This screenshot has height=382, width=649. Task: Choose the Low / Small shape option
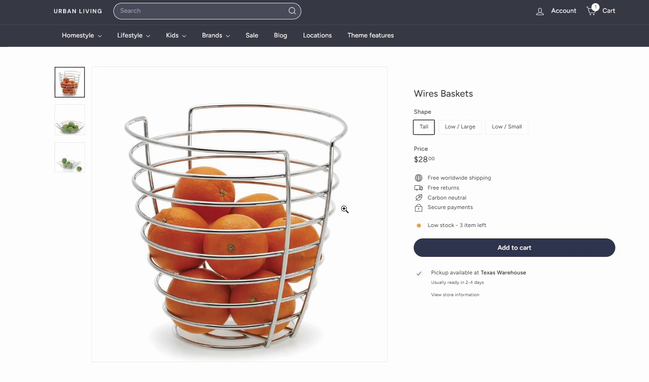click(507, 127)
